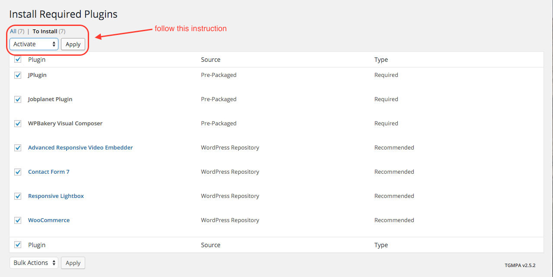Click Recommended type in Contact Form 7 row

(x=394, y=172)
